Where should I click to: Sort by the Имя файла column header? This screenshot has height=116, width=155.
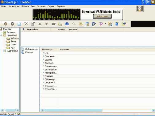tap(37, 29)
